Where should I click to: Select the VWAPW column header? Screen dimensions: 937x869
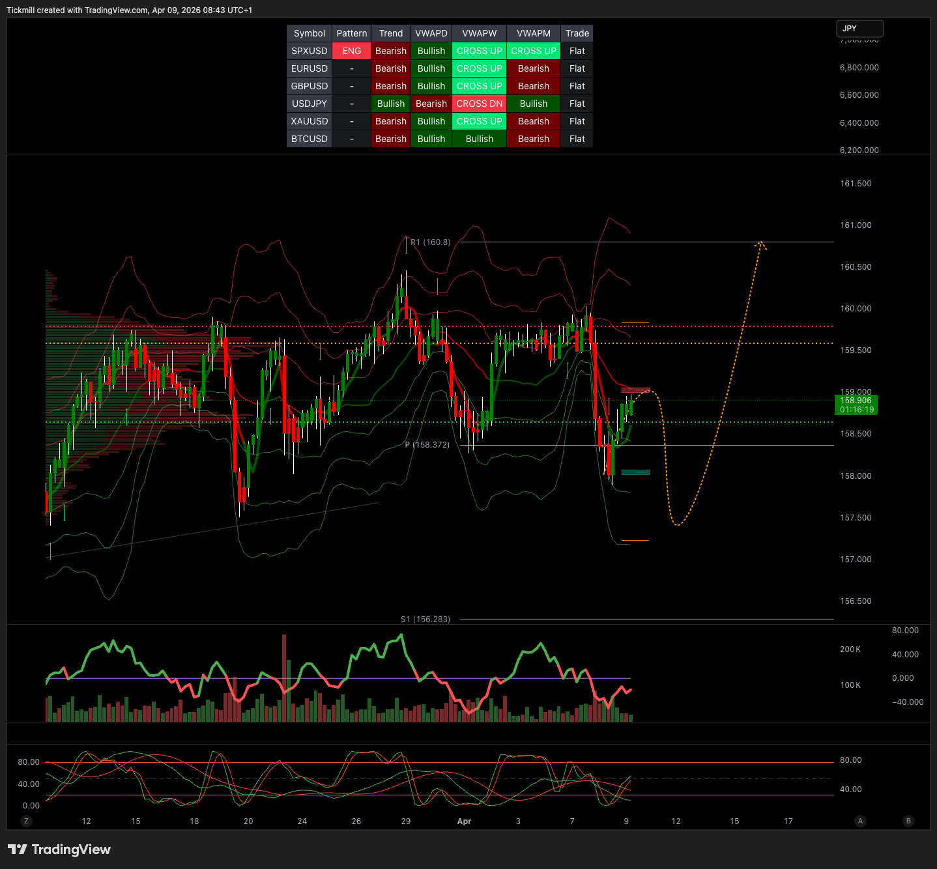tap(480, 33)
